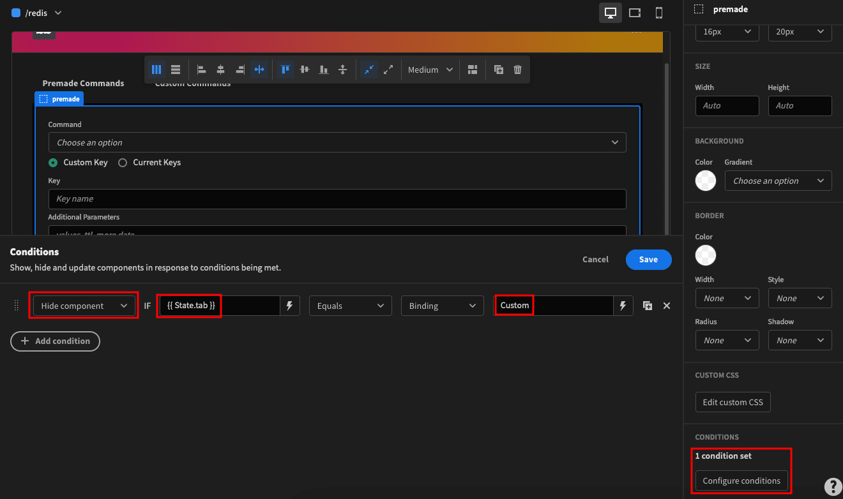Viewport: 843px width, 499px height.
Task: Switch to Premade Commands tab
Action: pyautogui.click(x=83, y=84)
